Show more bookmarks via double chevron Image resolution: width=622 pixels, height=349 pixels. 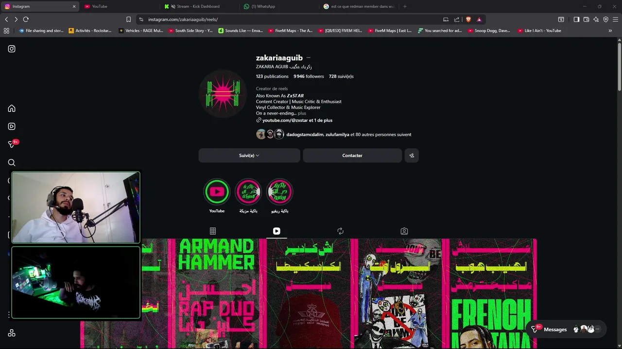point(610,31)
